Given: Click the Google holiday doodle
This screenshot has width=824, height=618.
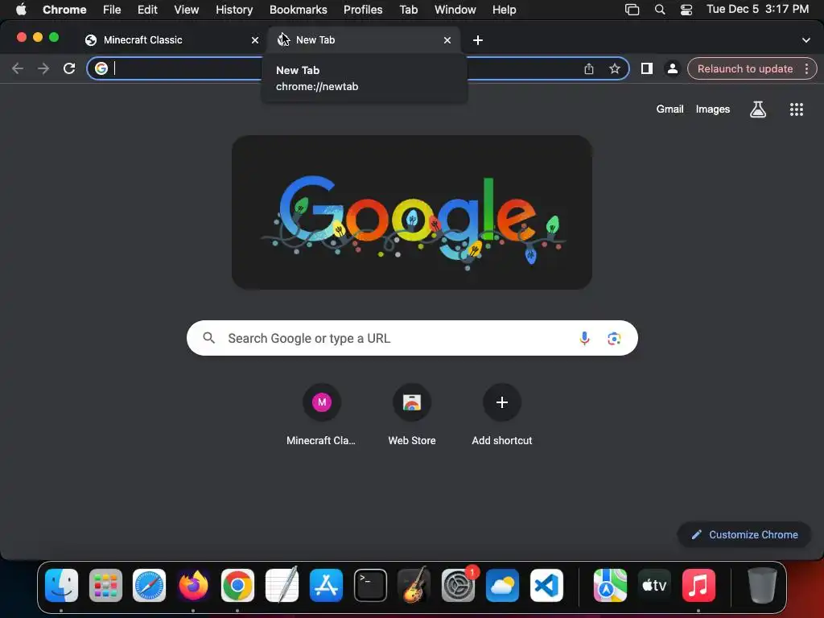Looking at the screenshot, I should coord(412,212).
